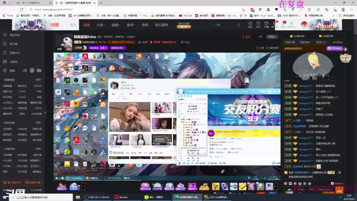This screenshot has width=357, height=201.
Task: Click the 我要开播 button in sidebar
Action: (x=33, y=182)
